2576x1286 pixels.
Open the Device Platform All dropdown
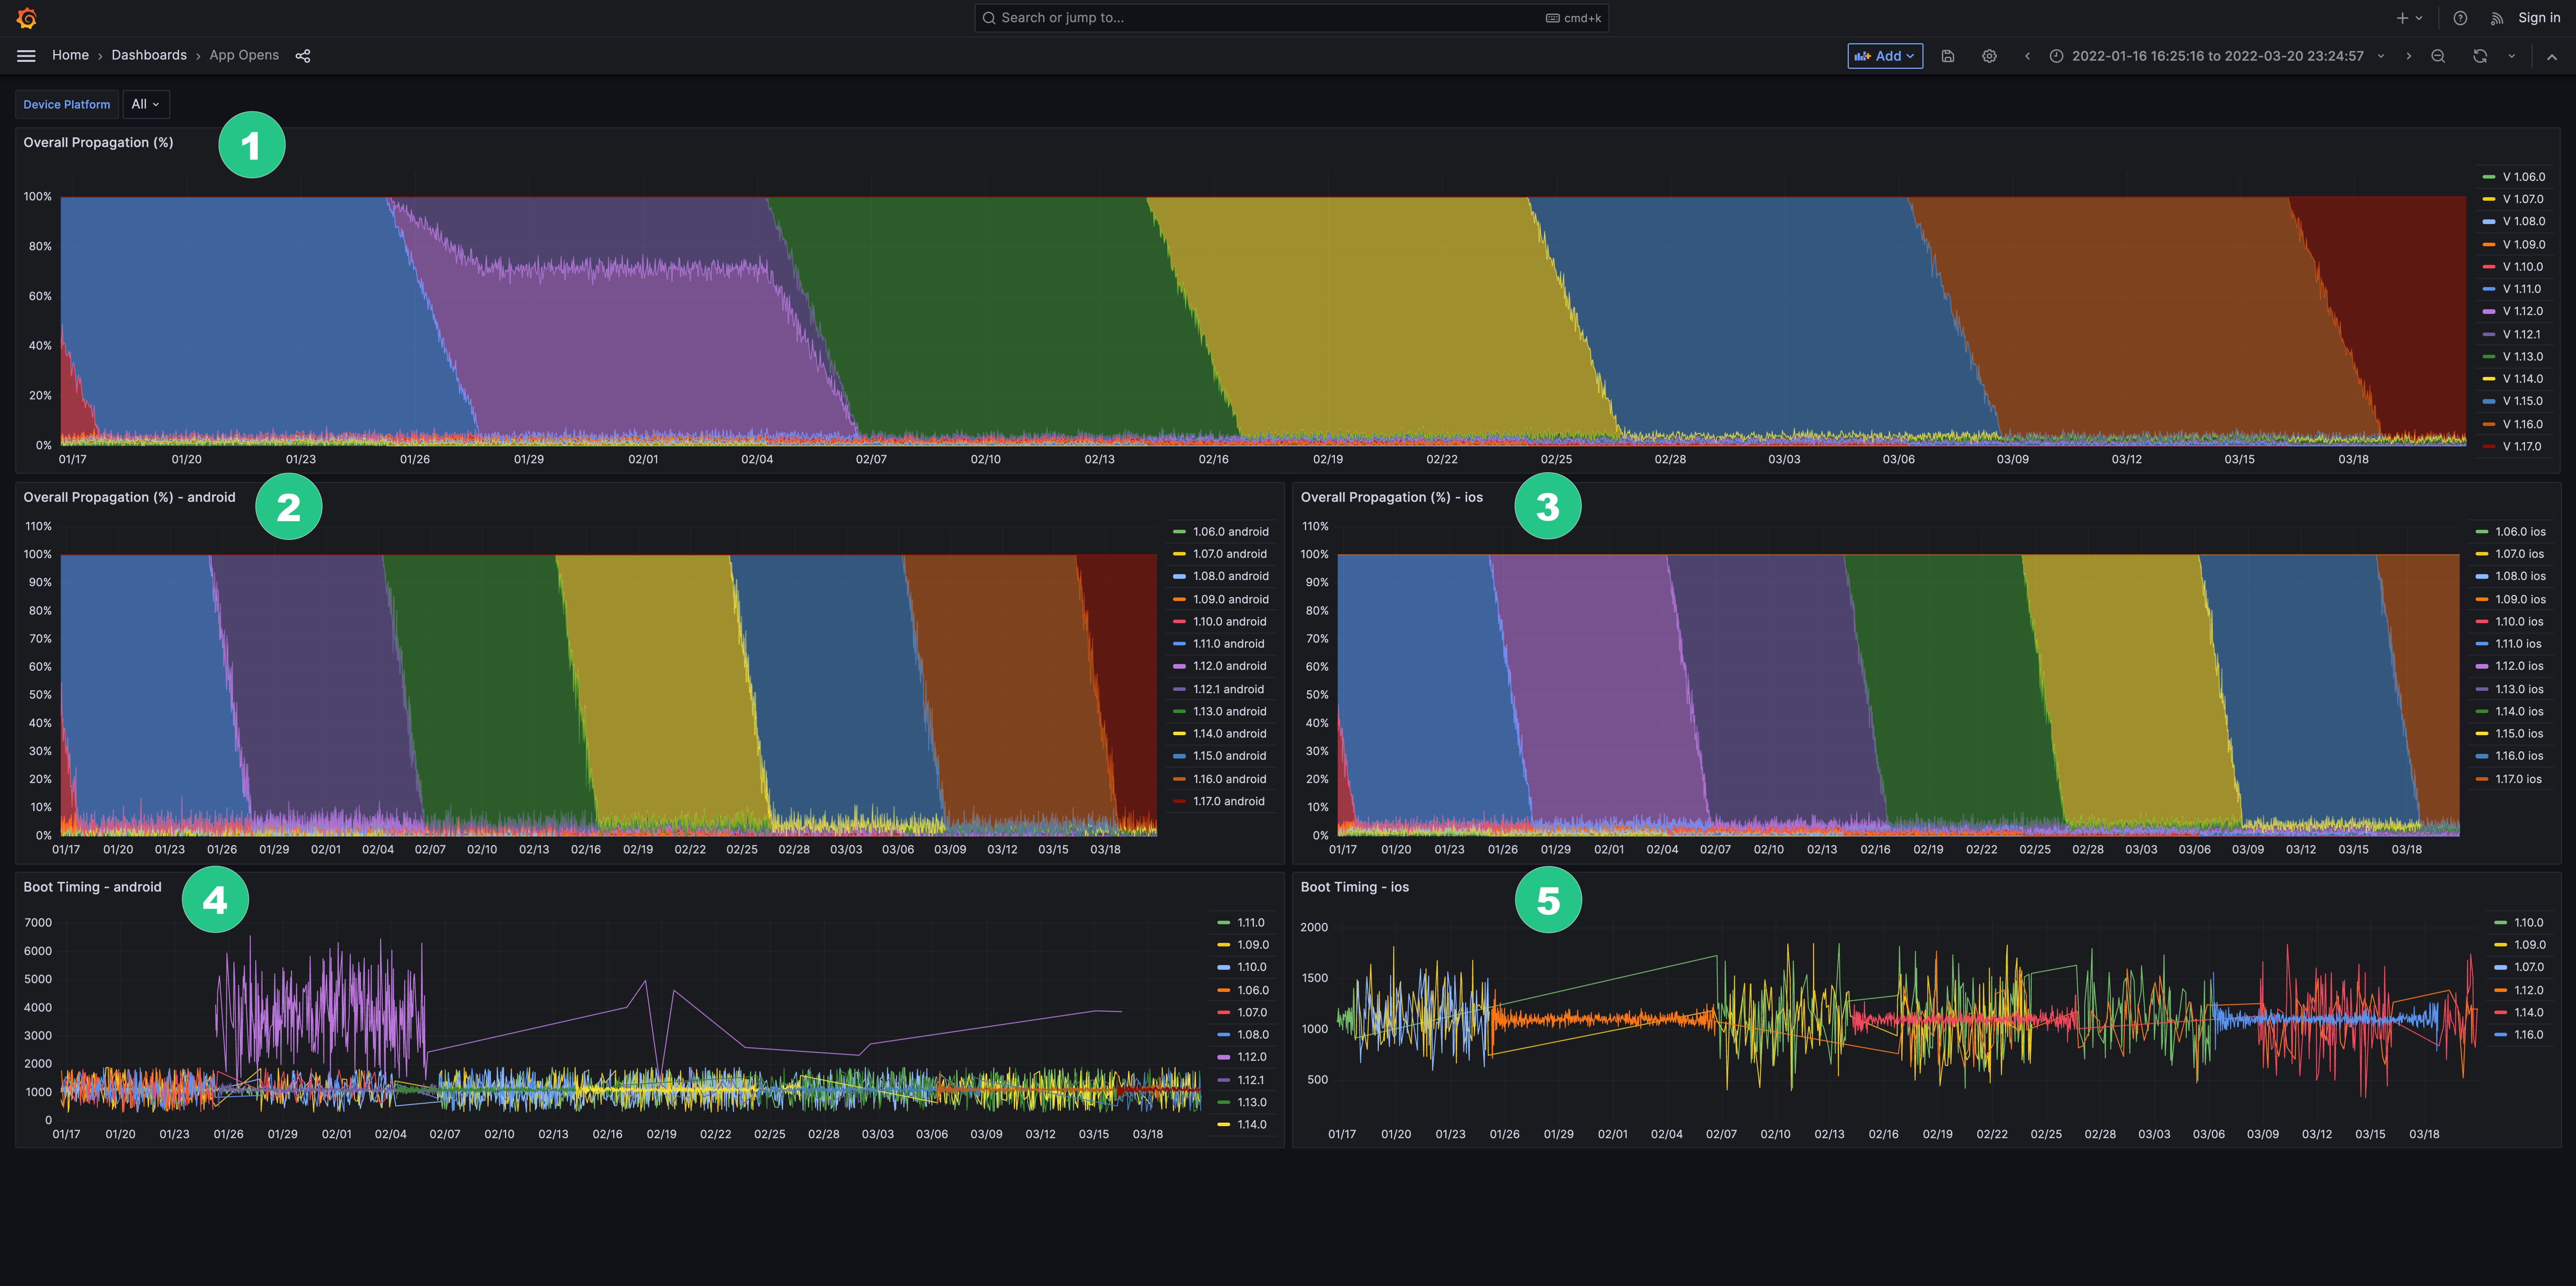point(146,104)
